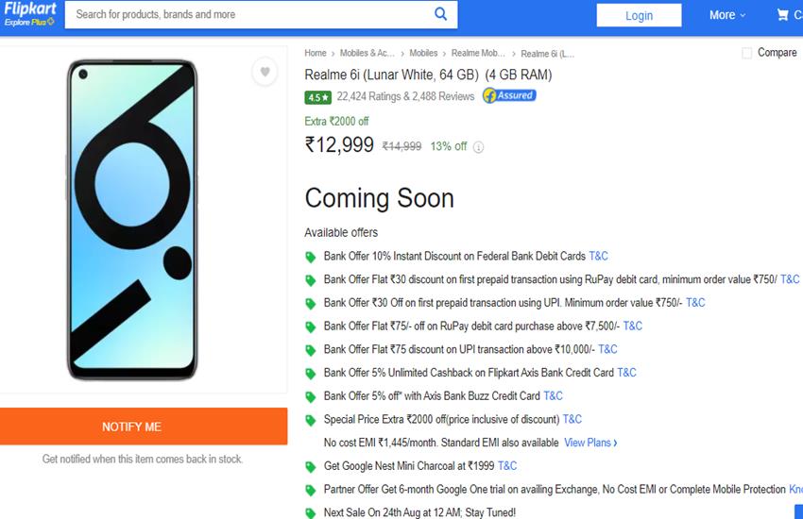Open T&C for Google Nest Mini offer

point(507,466)
